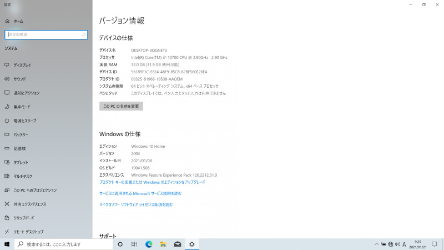The height and width of the screenshot is (250, 444).
Task: Open Mail app from taskbar
Action: (178, 244)
